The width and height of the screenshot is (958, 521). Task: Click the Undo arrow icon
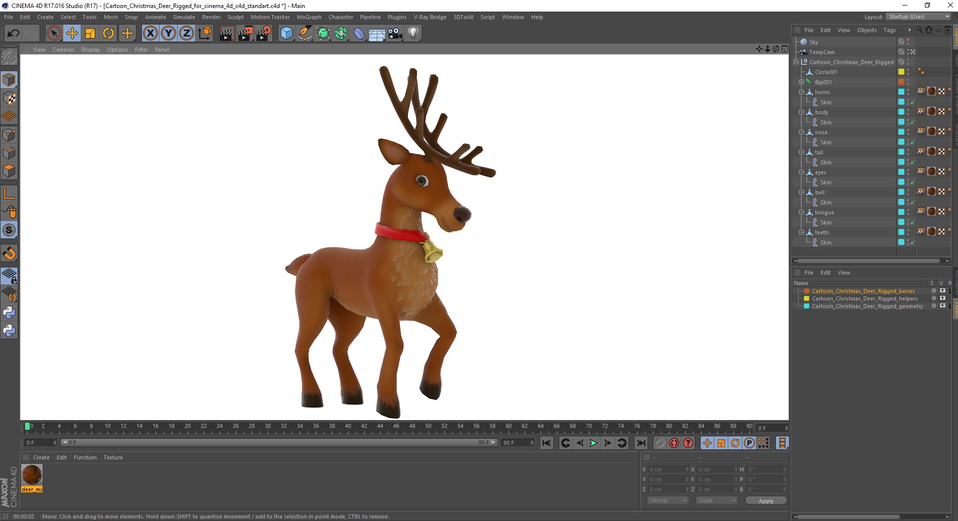[14, 34]
